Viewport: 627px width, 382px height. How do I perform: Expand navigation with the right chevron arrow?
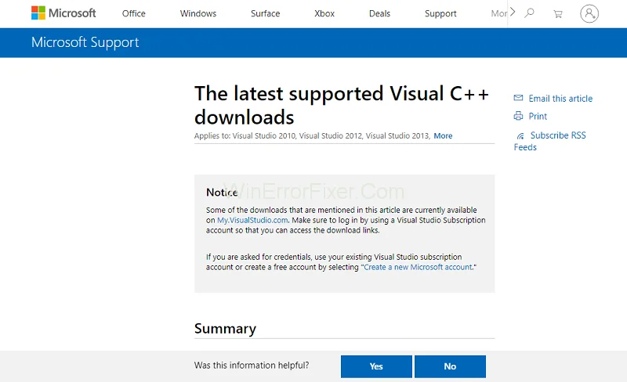pyautogui.click(x=513, y=12)
